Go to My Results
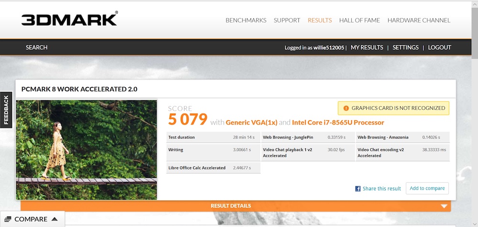 367,48
